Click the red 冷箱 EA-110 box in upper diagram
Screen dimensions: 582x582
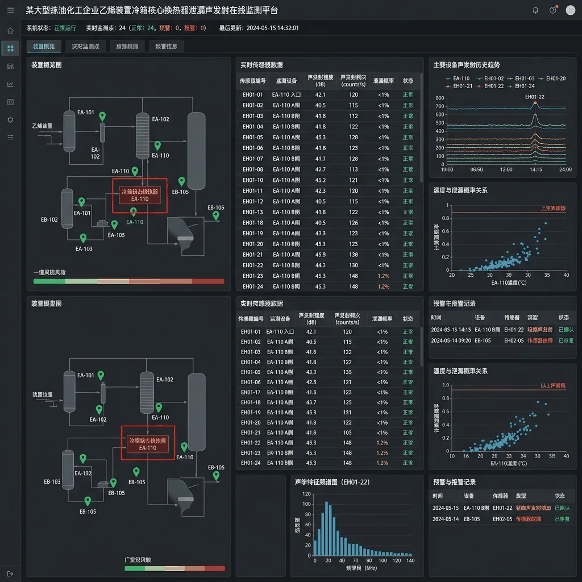[140, 196]
